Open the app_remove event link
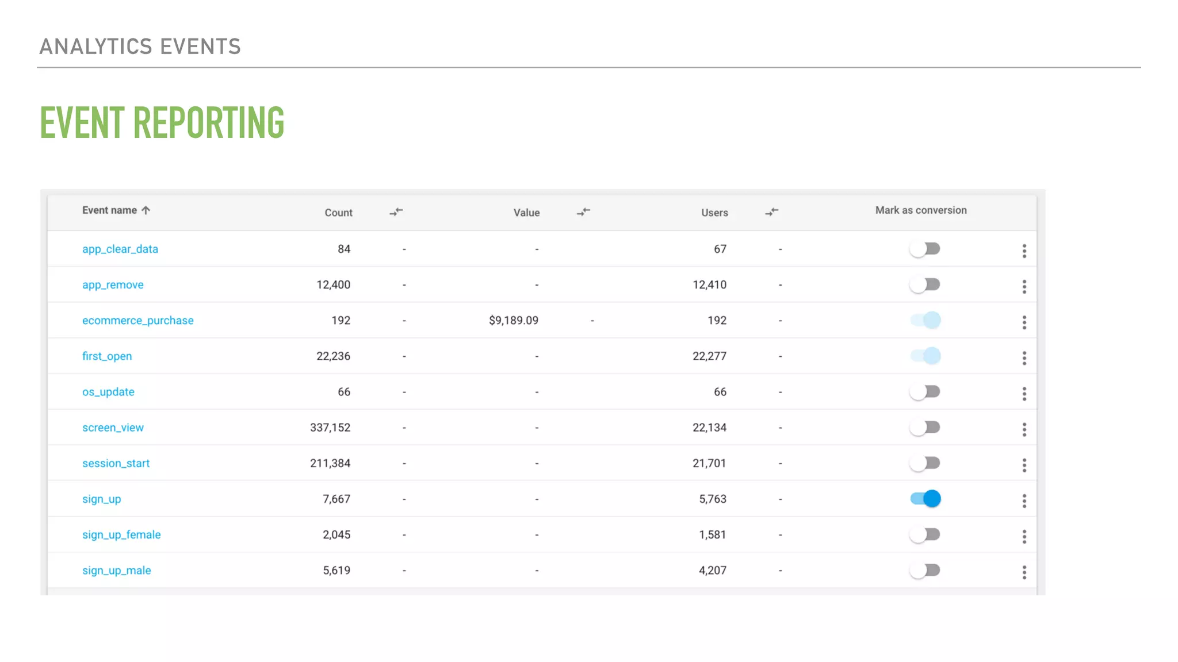The image size is (1178, 662). [113, 285]
